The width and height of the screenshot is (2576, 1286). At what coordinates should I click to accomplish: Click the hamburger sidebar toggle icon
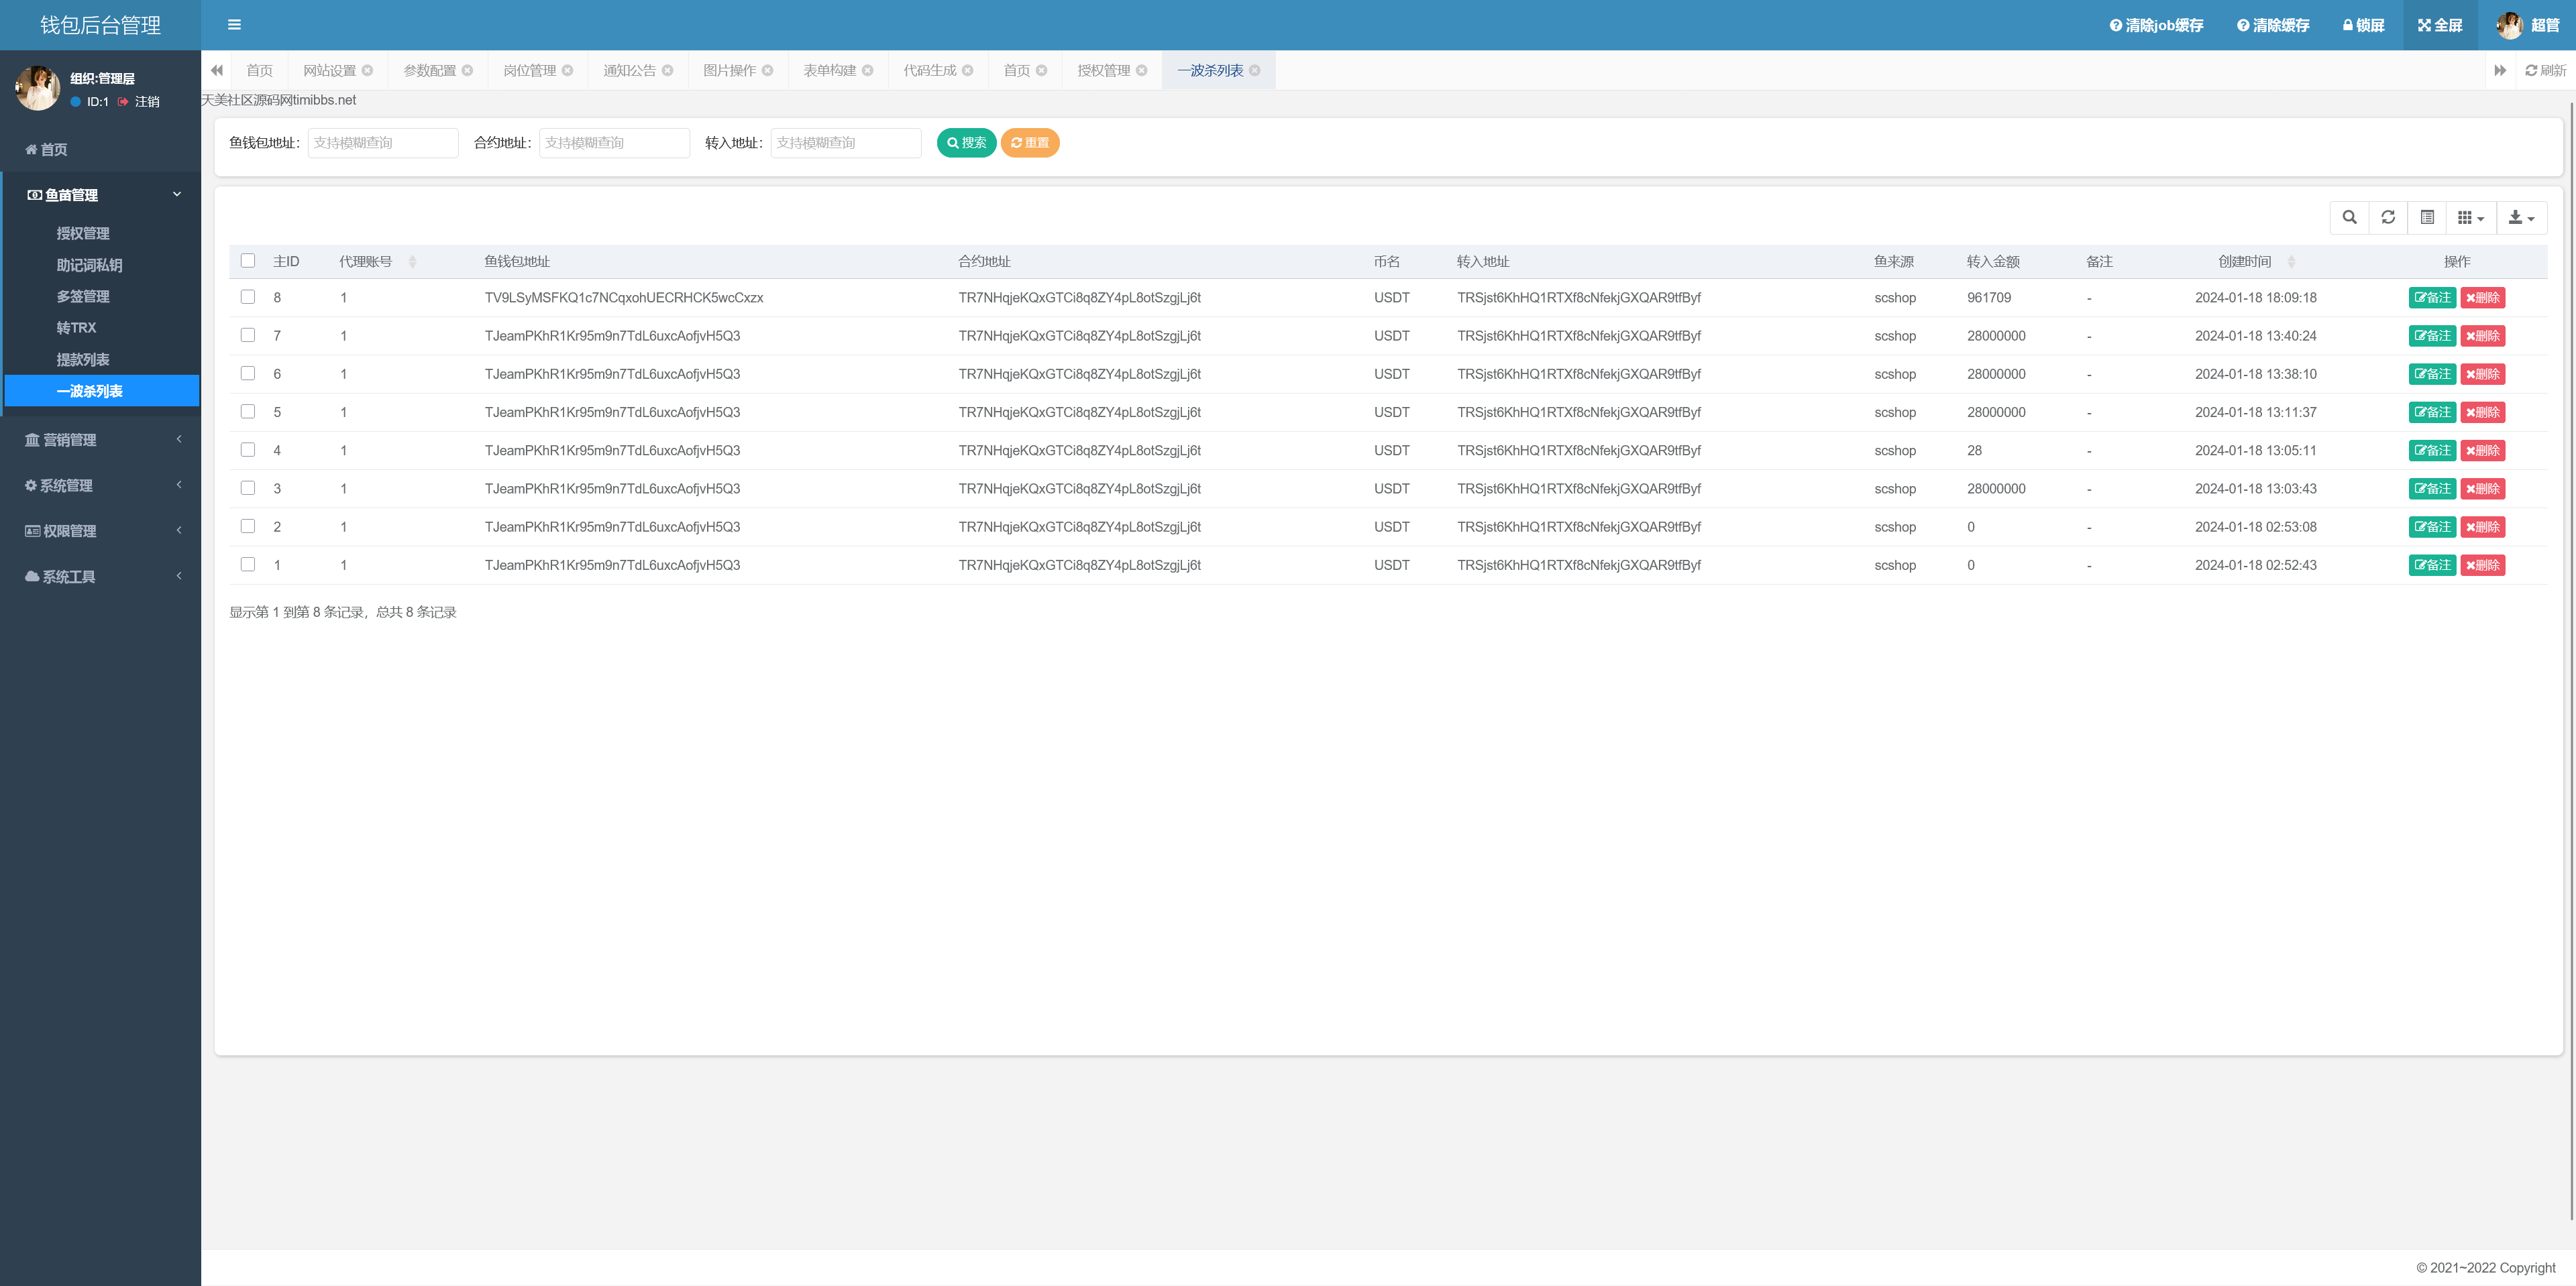[234, 25]
